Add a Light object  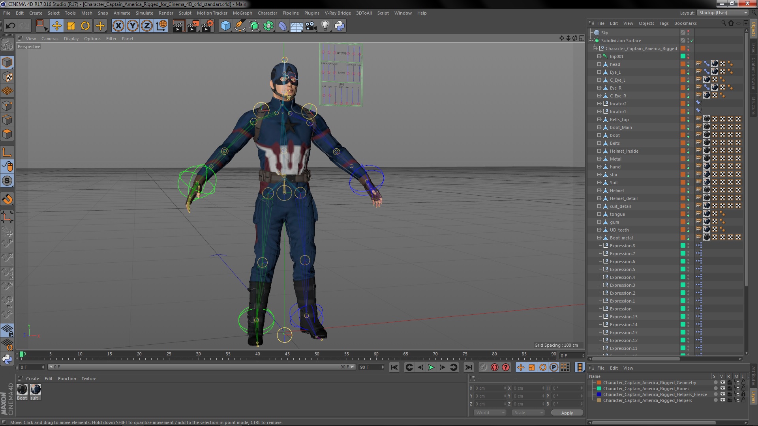[x=325, y=26]
